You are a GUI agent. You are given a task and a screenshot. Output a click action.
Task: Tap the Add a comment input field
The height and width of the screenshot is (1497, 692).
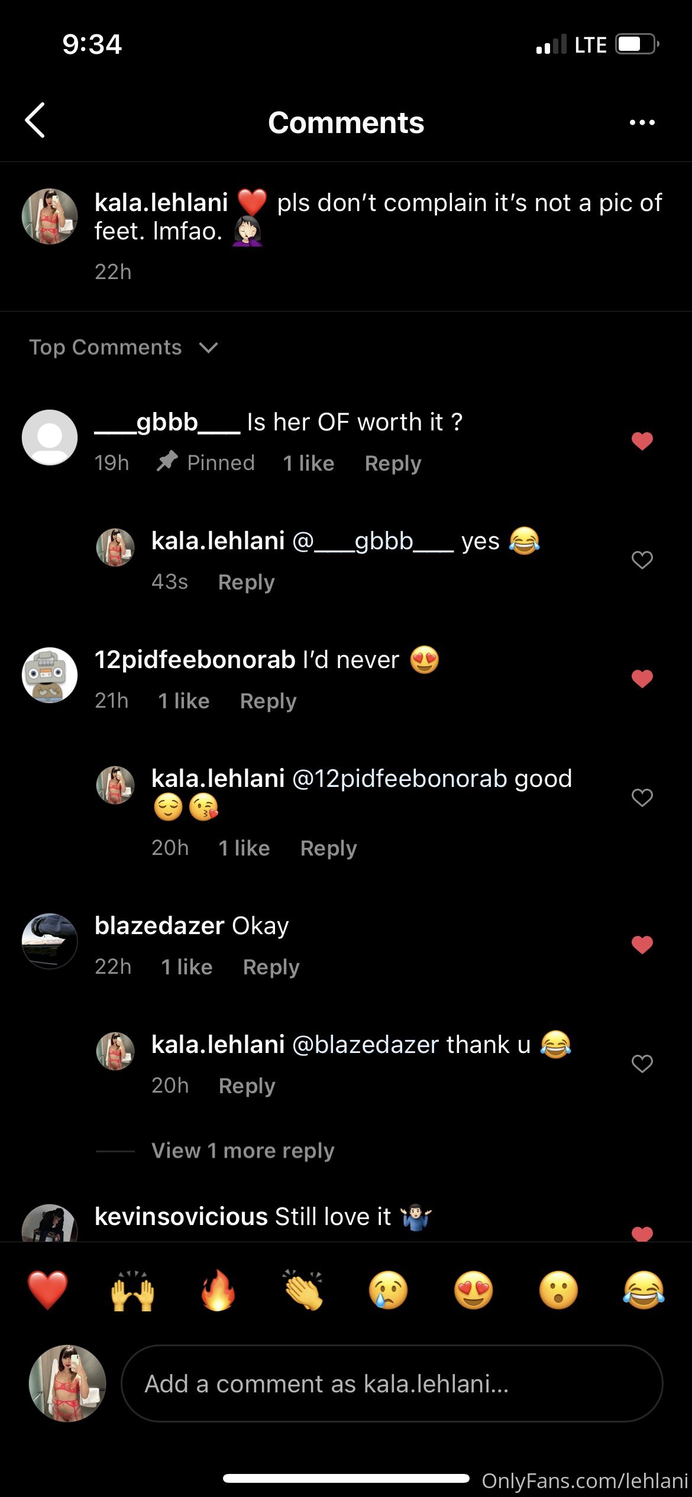[x=392, y=1383]
